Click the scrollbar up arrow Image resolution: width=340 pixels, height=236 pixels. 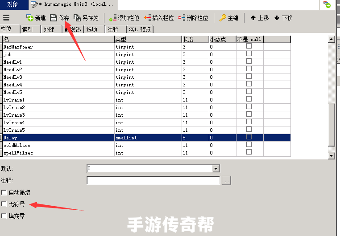(x=332, y=39)
